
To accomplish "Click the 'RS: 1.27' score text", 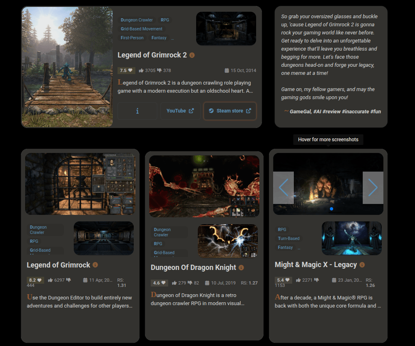I will pos(249,283).
